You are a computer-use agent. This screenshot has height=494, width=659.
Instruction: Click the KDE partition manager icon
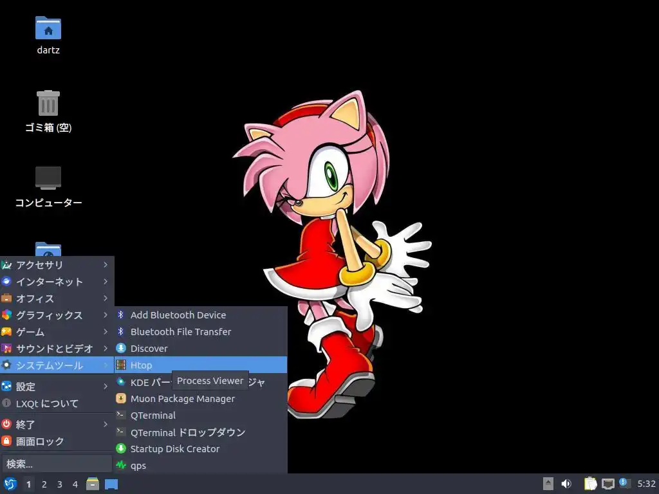pyautogui.click(x=121, y=382)
